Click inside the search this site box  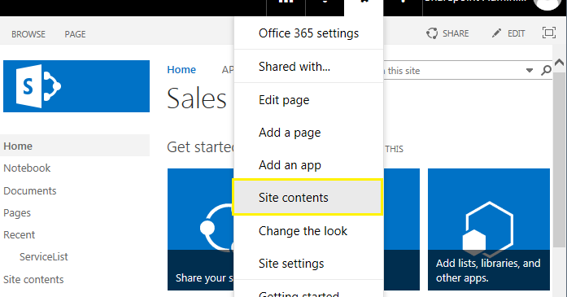[x=452, y=71]
